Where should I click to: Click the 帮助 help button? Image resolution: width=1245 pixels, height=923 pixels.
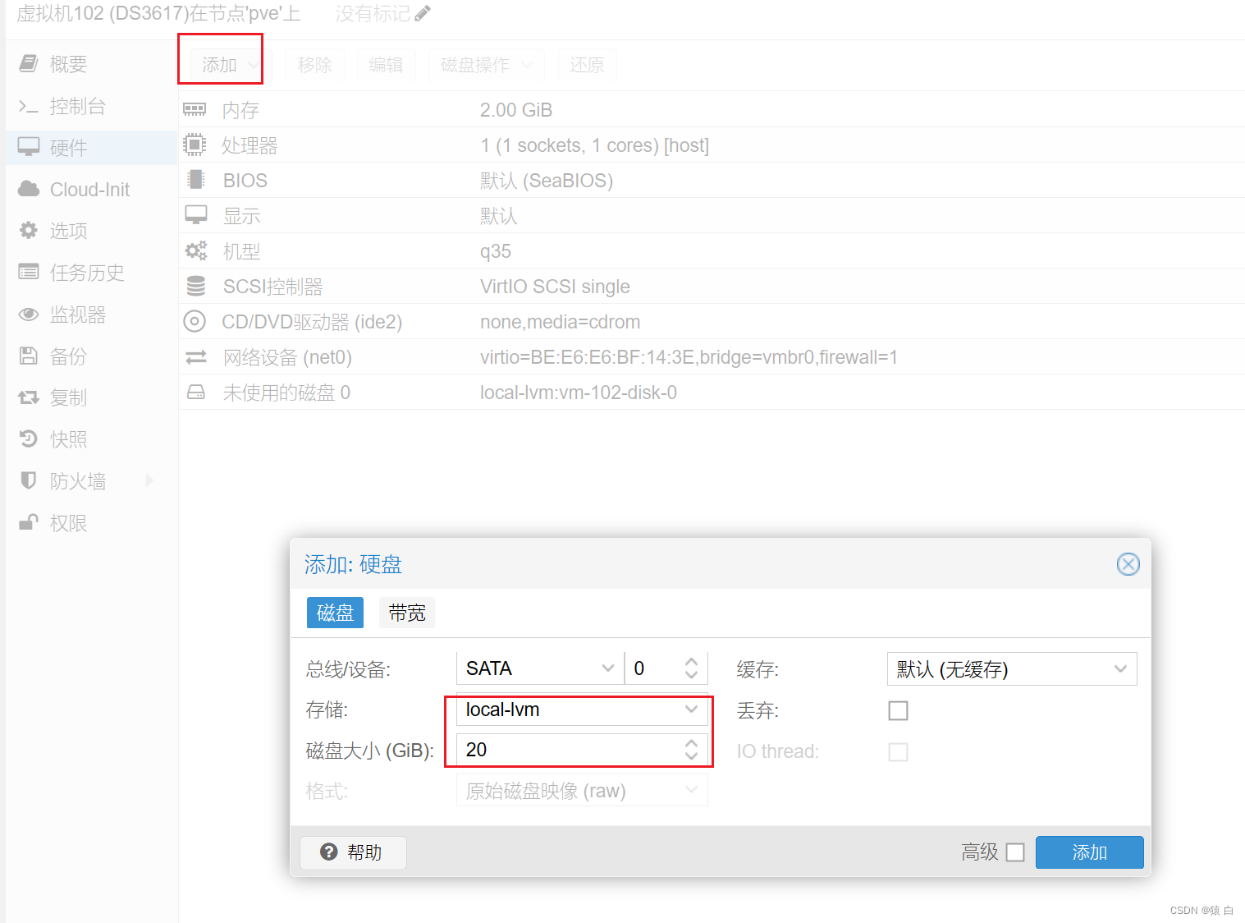353,852
